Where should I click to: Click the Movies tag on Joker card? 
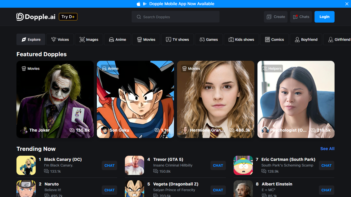pos(31,68)
